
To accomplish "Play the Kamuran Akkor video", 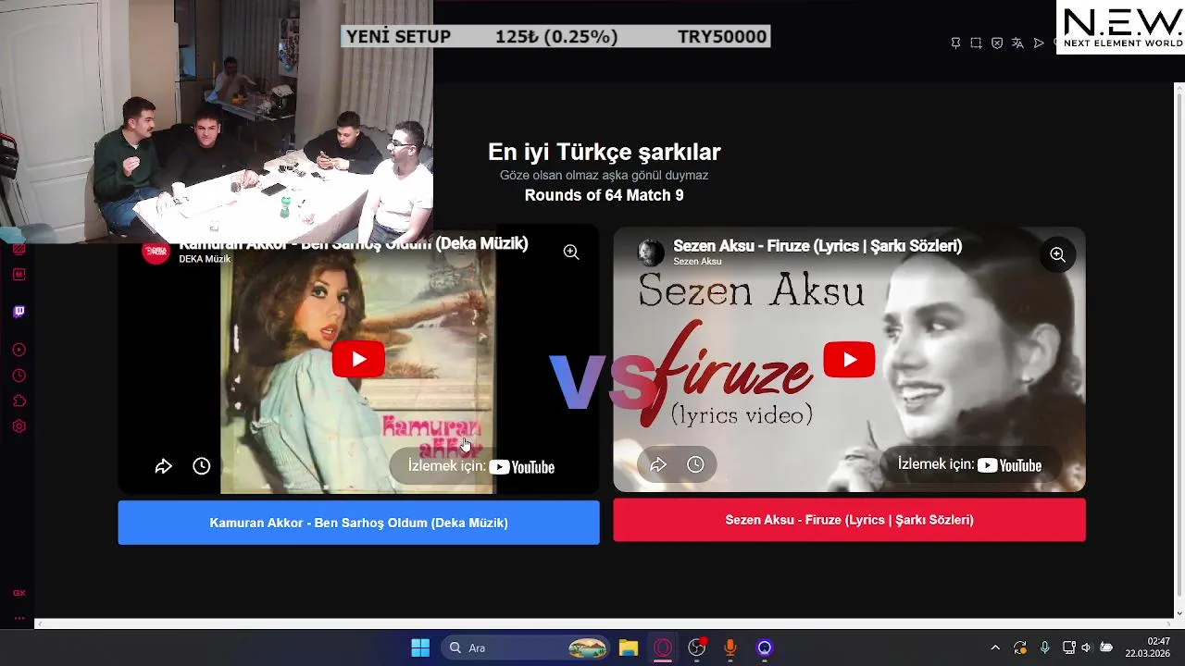I will pos(358,360).
